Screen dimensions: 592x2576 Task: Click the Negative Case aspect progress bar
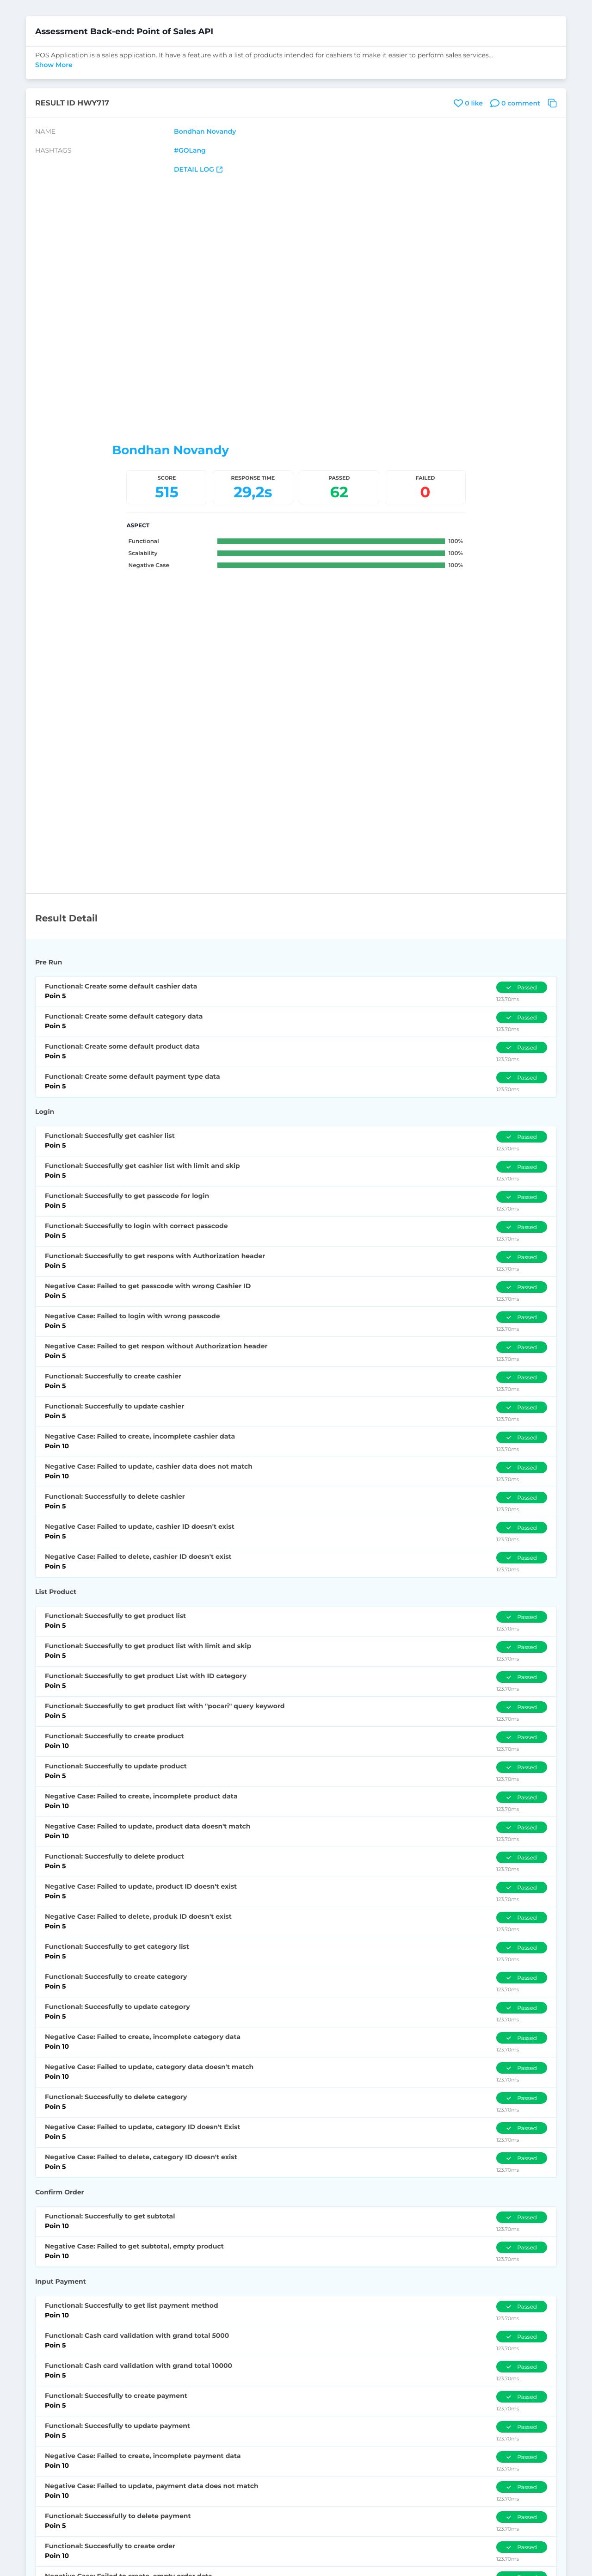(x=331, y=565)
